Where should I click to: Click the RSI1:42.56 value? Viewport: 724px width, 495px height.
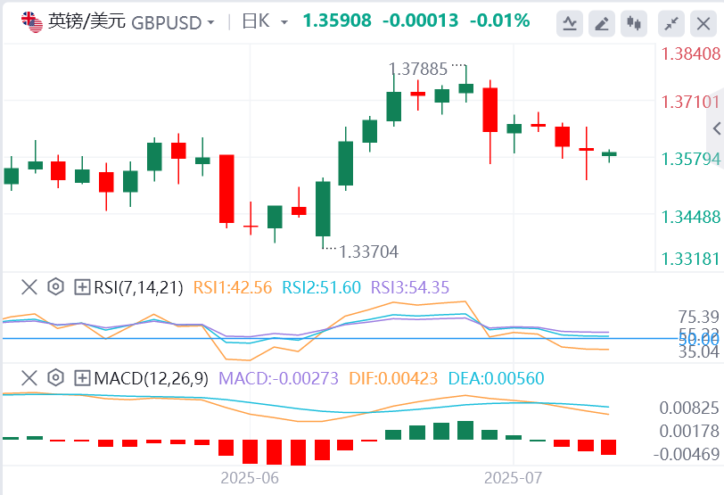pyautogui.click(x=233, y=287)
